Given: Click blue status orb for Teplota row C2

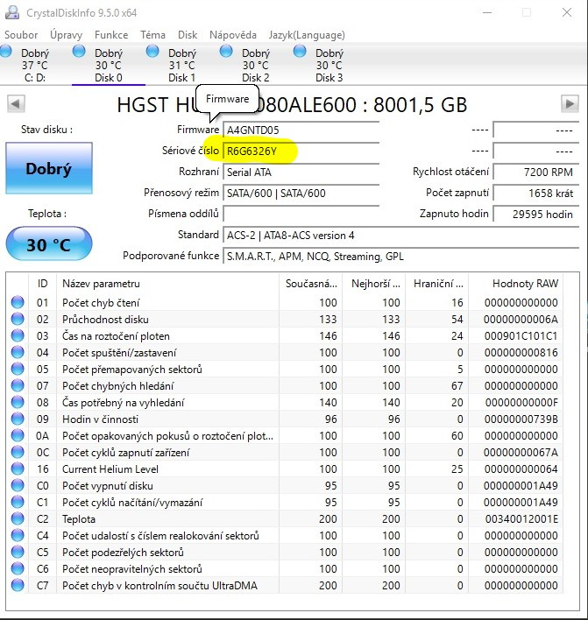Looking at the screenshot, I should 18,518.
